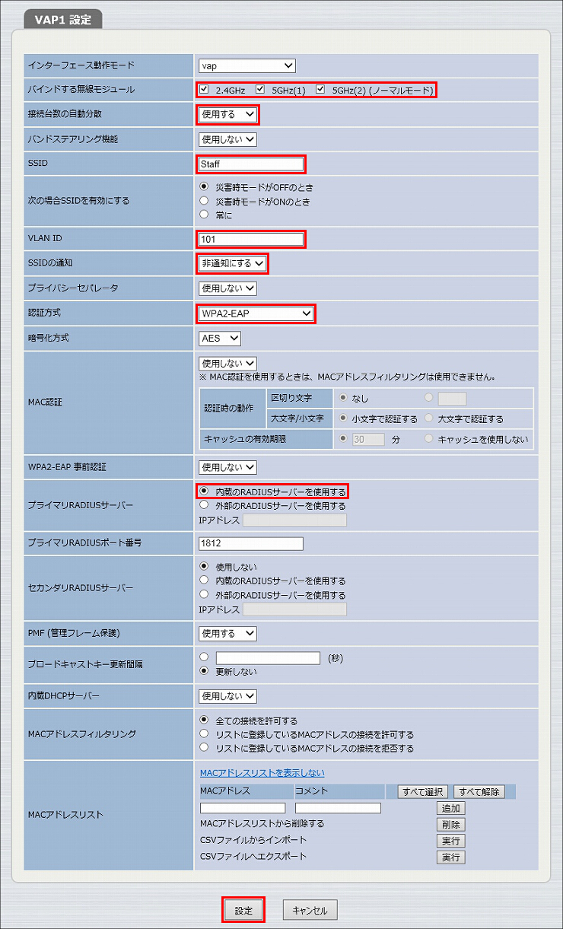Select キャッシュを使用しない radio option
Viewport: 563px width, 929px height.
(430, 439)
